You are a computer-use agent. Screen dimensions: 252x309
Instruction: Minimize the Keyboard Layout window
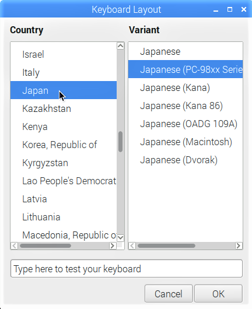216,10
